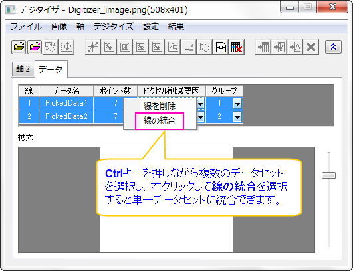Click the 線 column header
The image size is (353, 271).
tap(29, 91)
